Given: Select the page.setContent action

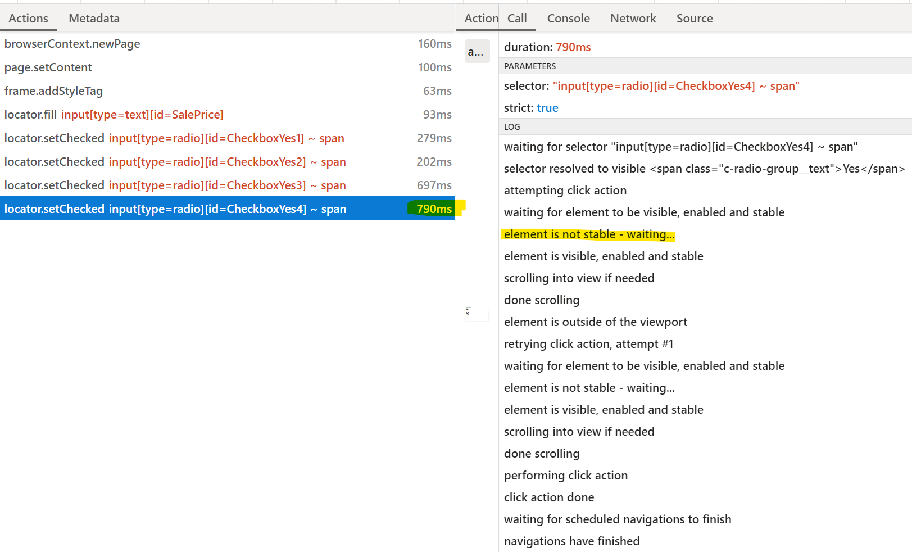Looking at the screenshot, I should coord(48,67).
